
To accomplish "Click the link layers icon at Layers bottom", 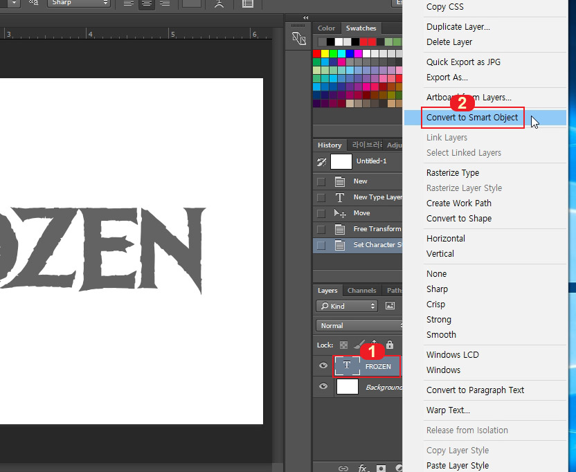I will click(343, 468).
